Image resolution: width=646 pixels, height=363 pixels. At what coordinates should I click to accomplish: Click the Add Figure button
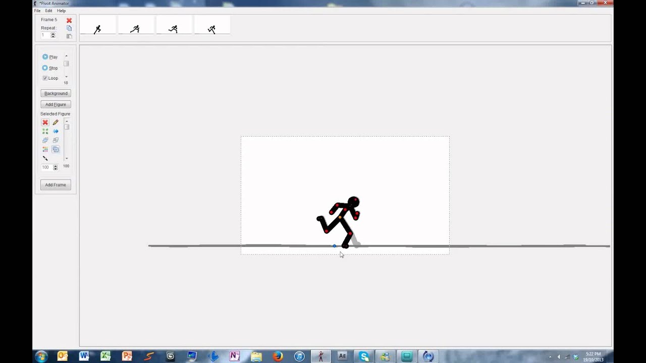[56, 104]
